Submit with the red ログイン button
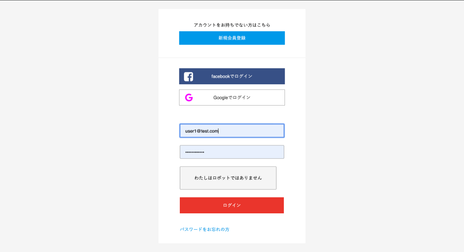This screenshot has height=252, width=464. pyautogui.click(x=232, y=205)
